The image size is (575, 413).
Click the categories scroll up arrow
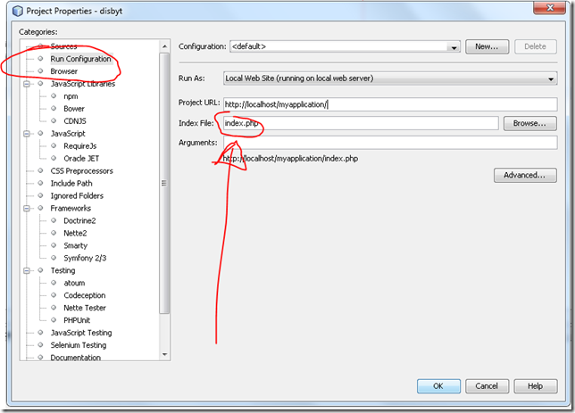[164, 46]
